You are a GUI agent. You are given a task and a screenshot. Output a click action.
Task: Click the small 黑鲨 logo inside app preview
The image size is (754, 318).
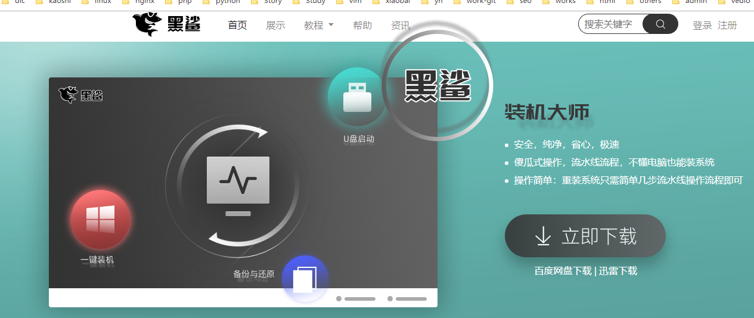pyautogui.click(x=81, y=95)
